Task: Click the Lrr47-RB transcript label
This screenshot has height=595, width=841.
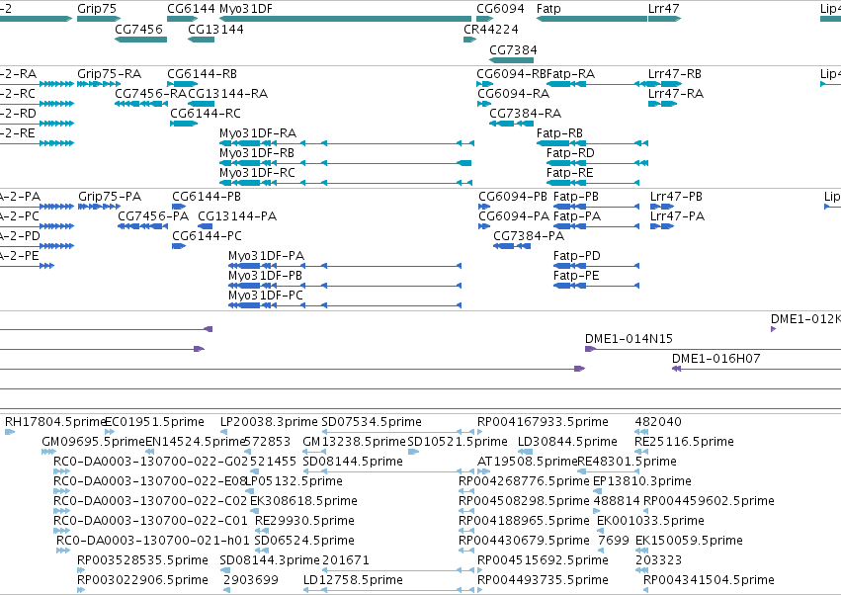Action: click(x=675, y=73)
